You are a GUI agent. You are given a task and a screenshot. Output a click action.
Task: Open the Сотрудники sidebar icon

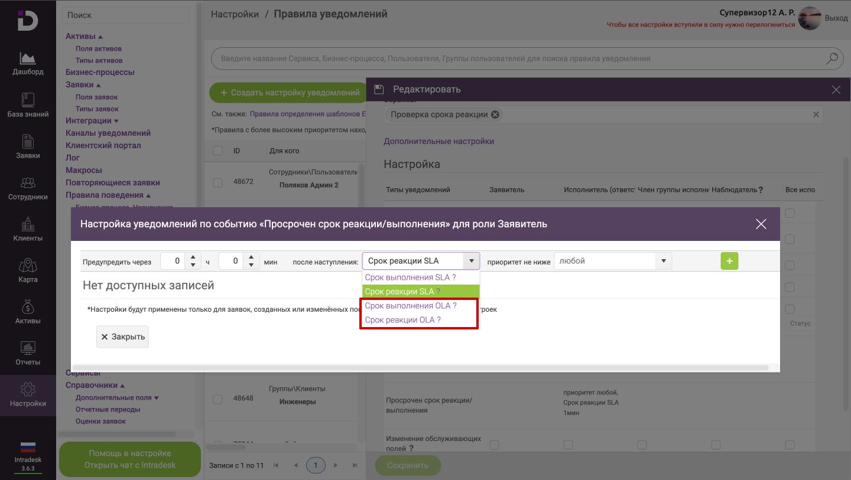pos(28,188)
